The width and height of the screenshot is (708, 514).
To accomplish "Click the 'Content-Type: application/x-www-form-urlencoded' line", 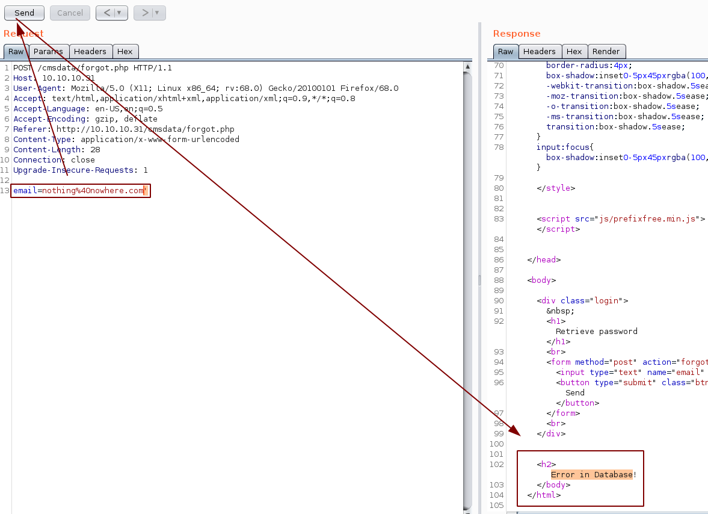I will point(126,140).
